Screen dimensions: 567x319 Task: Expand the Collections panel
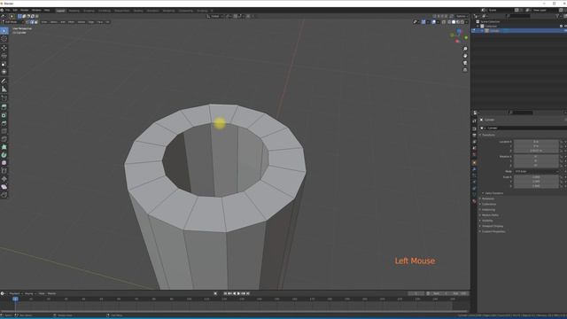tap(488, 204)
